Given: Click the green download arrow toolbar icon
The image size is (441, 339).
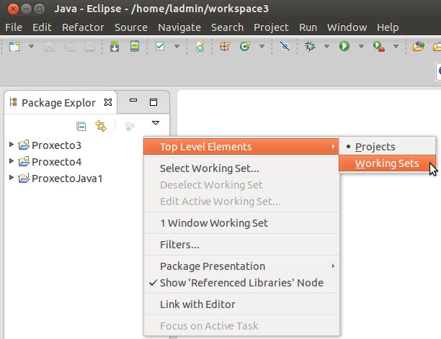Looking at the screenshot, I should (x=115, y=46).
